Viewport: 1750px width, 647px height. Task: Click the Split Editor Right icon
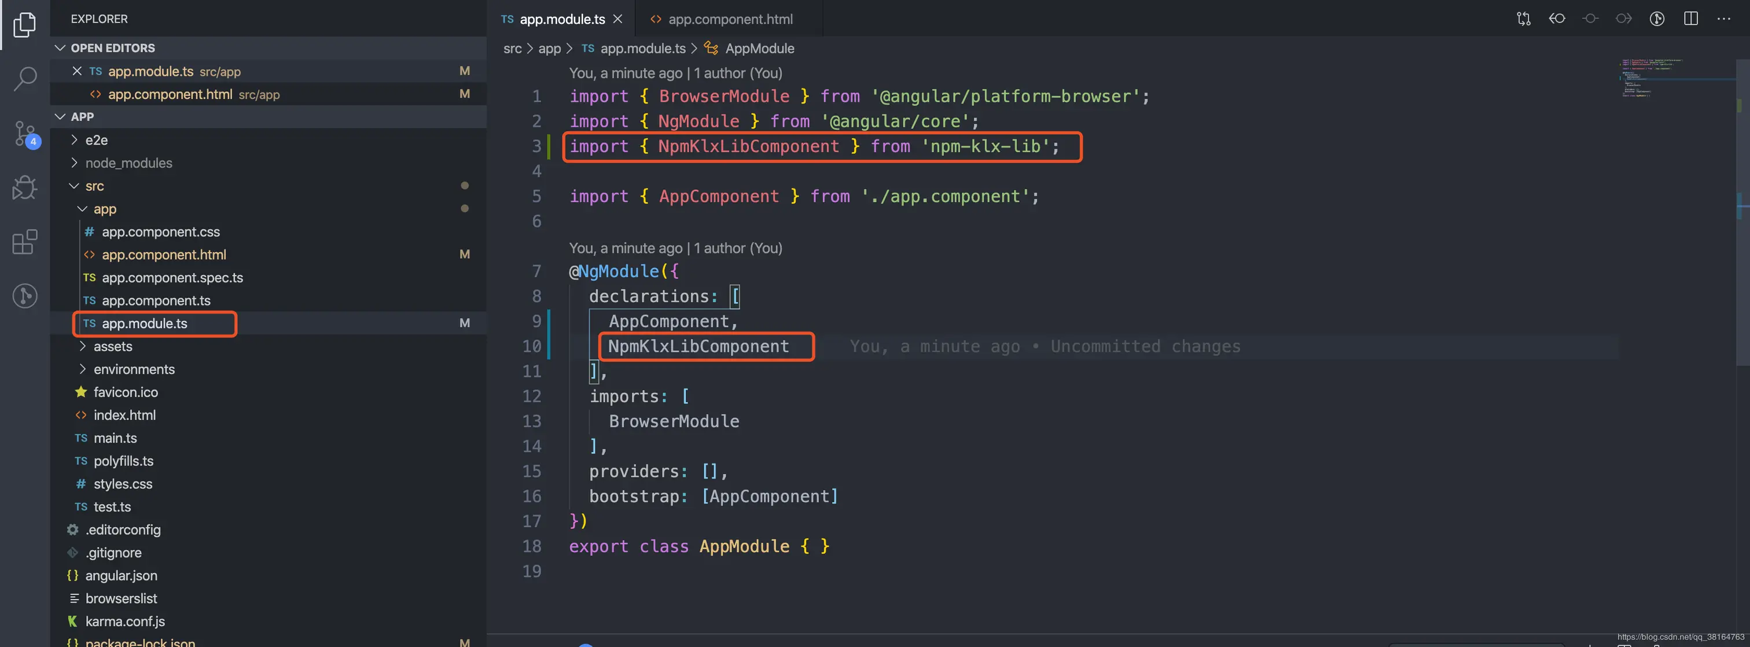1691,19
